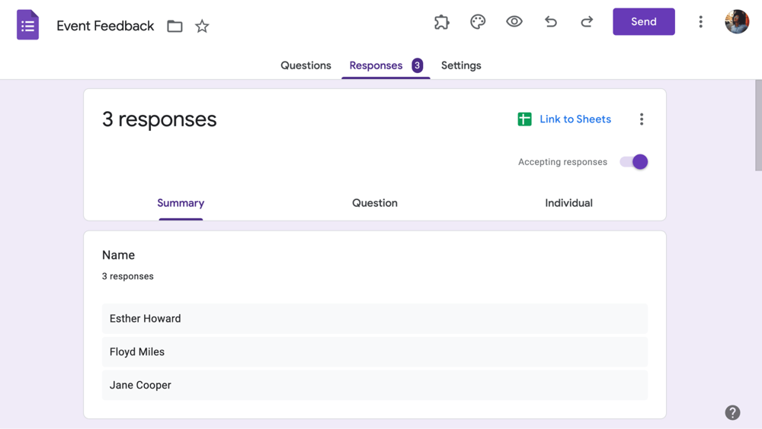Preview the form with eye icon

coord(514,22)
